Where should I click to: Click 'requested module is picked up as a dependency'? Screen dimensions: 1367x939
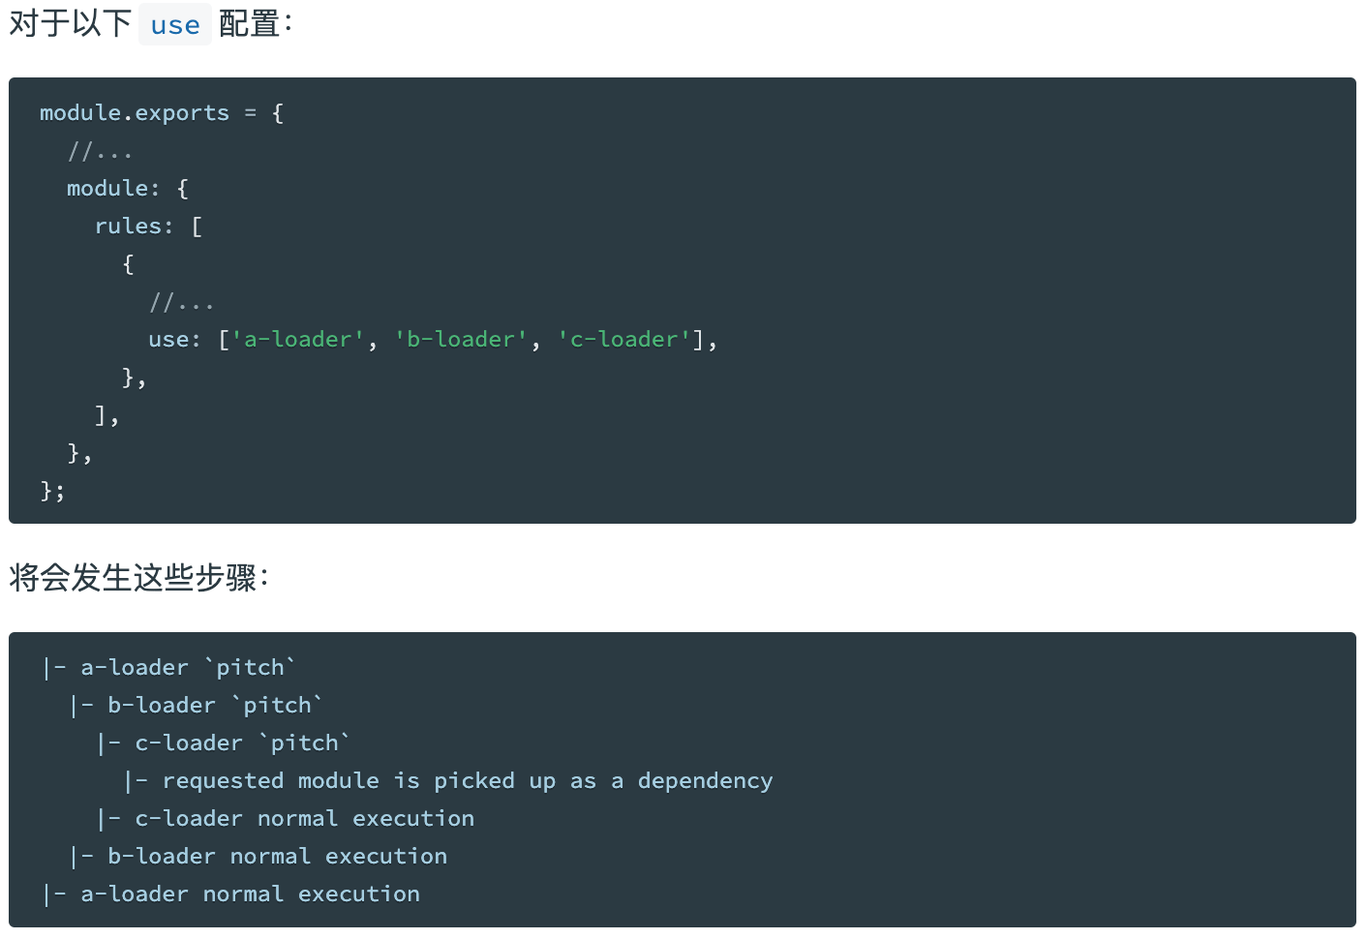click(468, 781)
